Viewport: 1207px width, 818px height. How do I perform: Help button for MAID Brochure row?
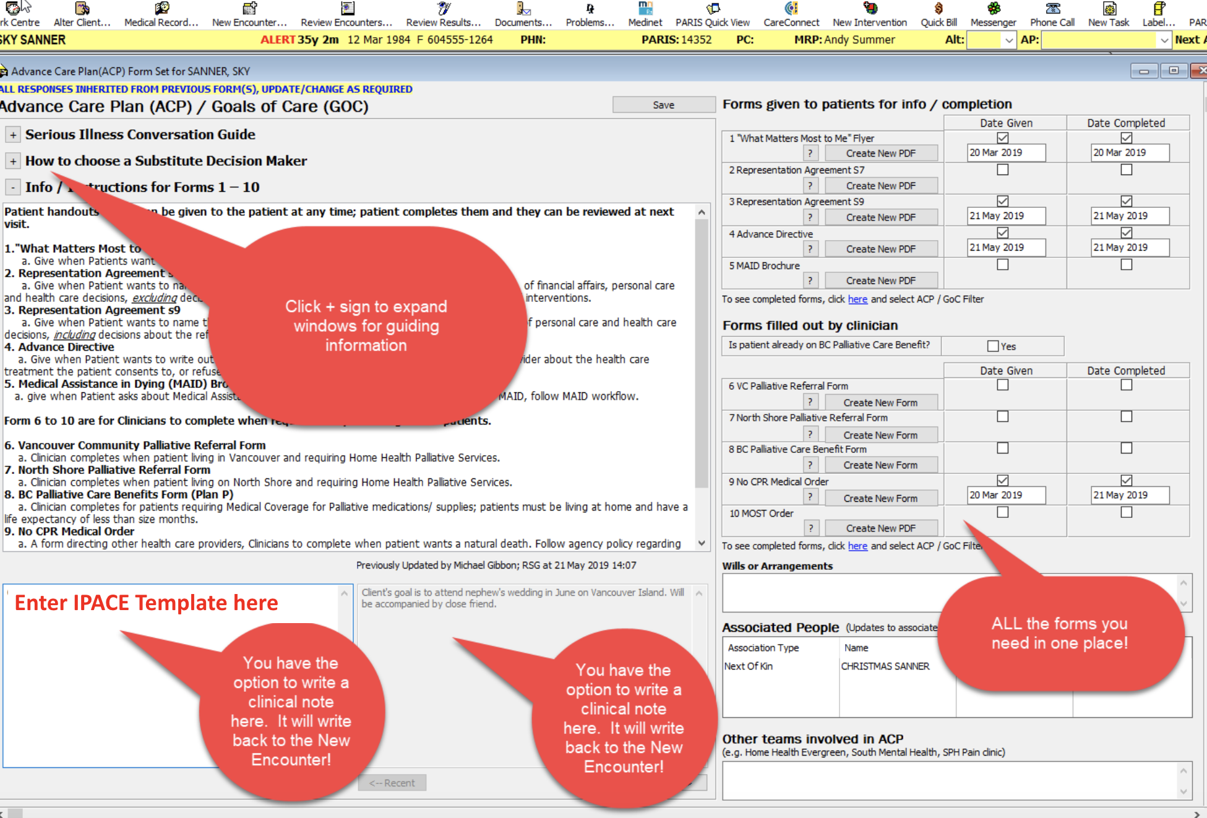[810, 280]
